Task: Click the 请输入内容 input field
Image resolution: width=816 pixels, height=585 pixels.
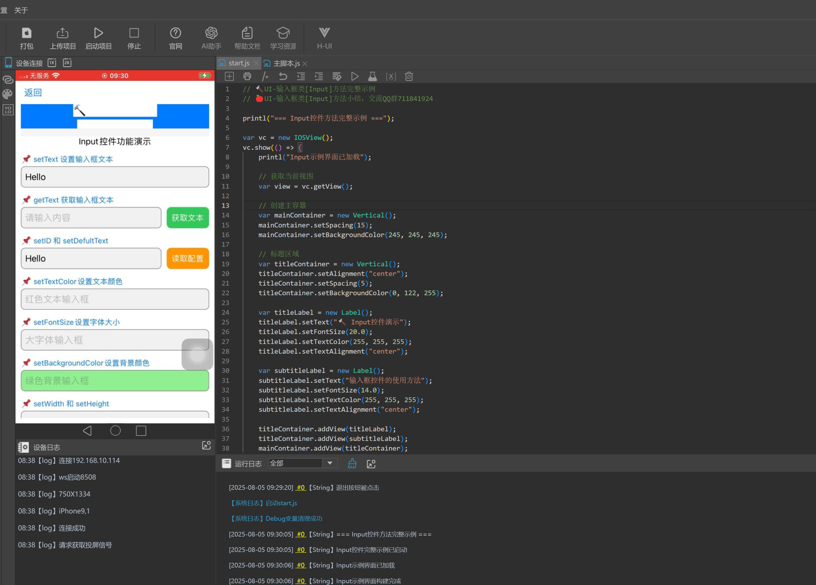Action: tap(91, 218)
